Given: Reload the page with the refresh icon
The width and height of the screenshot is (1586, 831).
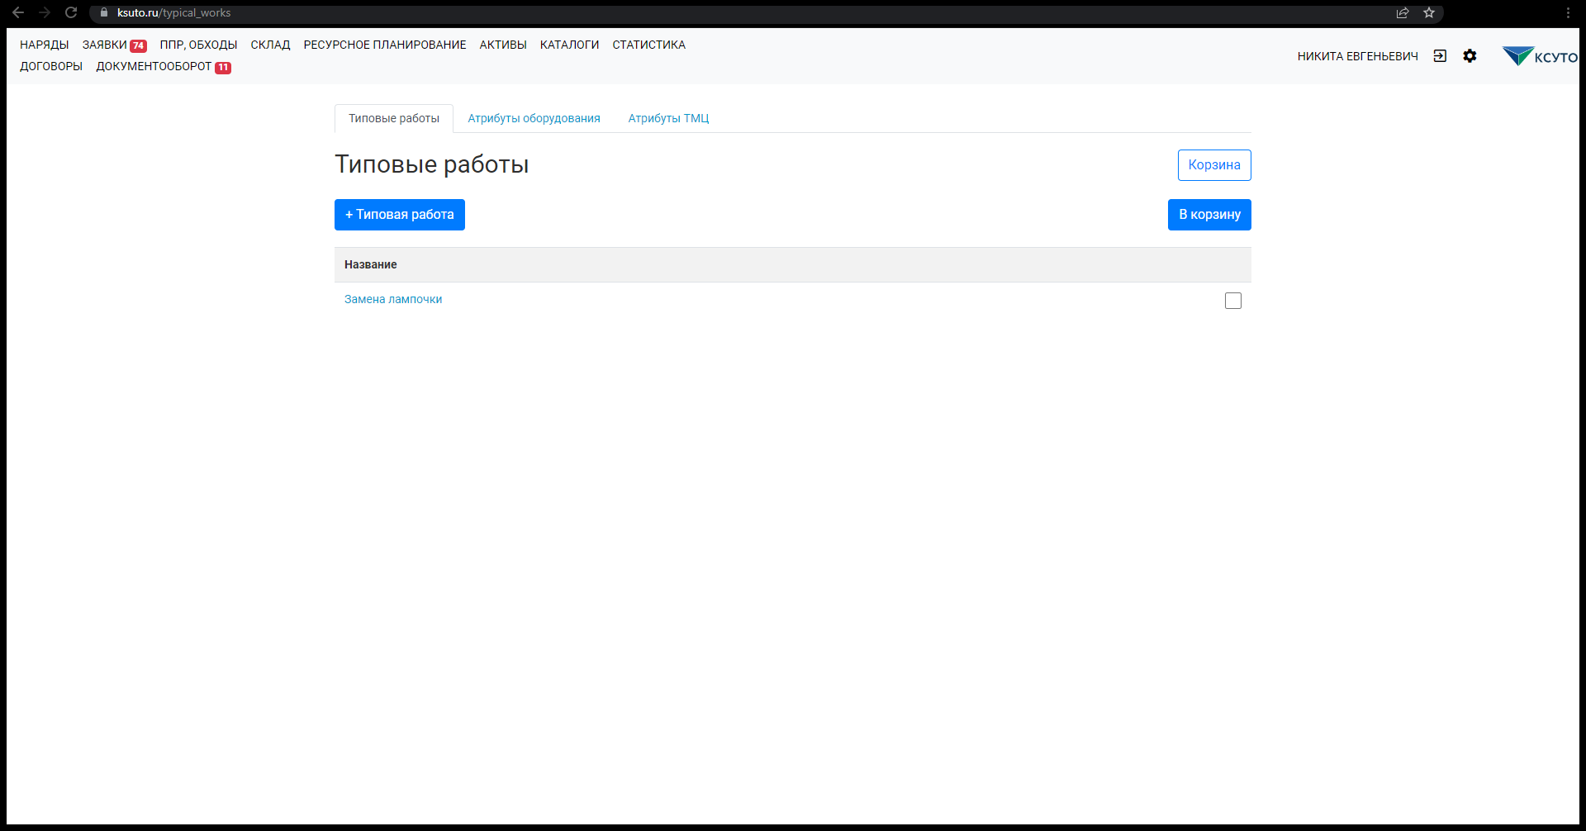Looking at the screenshot, I should pos(71,12).
